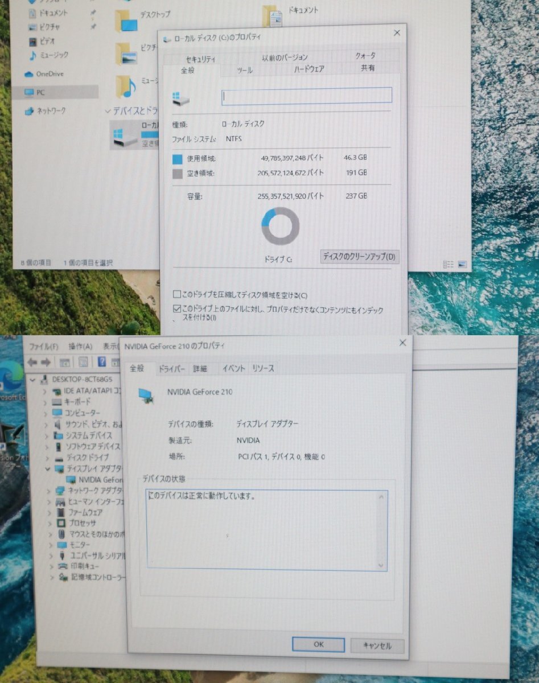This screenshot has width=539, height=683.
Task: Uncheck the index file contents checkbox
Action: 177,309
